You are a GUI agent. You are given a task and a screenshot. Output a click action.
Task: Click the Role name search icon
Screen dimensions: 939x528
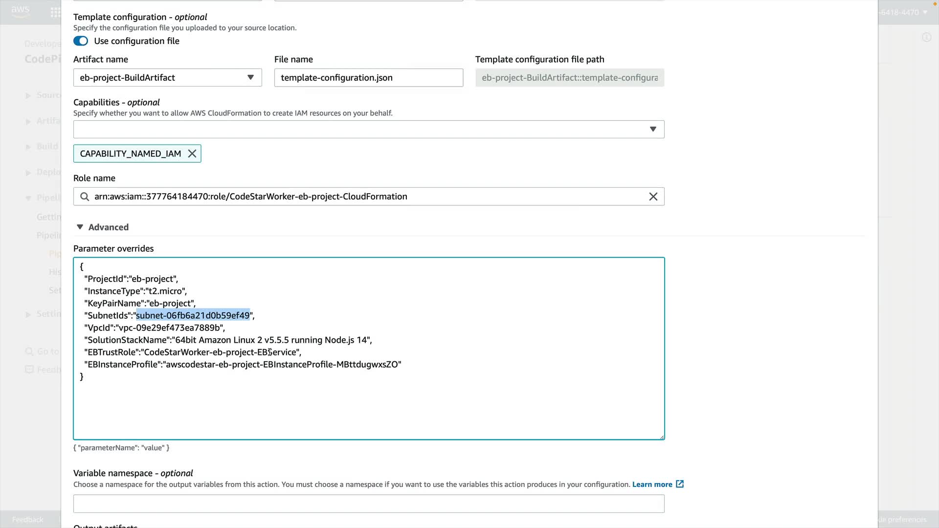pos(85,197)
